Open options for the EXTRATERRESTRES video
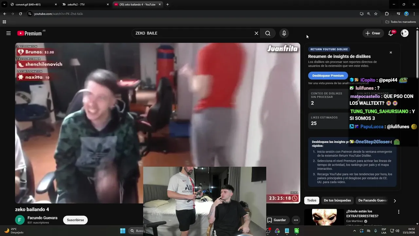The width and height of the screenshot is (419, 236). (398, 212)
